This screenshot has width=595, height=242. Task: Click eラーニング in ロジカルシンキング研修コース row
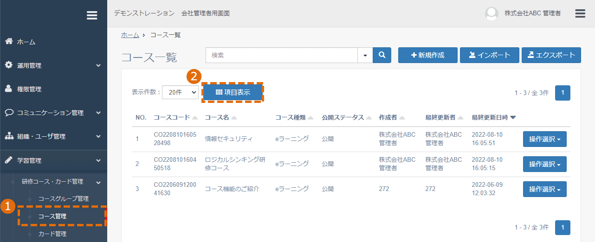292,164
